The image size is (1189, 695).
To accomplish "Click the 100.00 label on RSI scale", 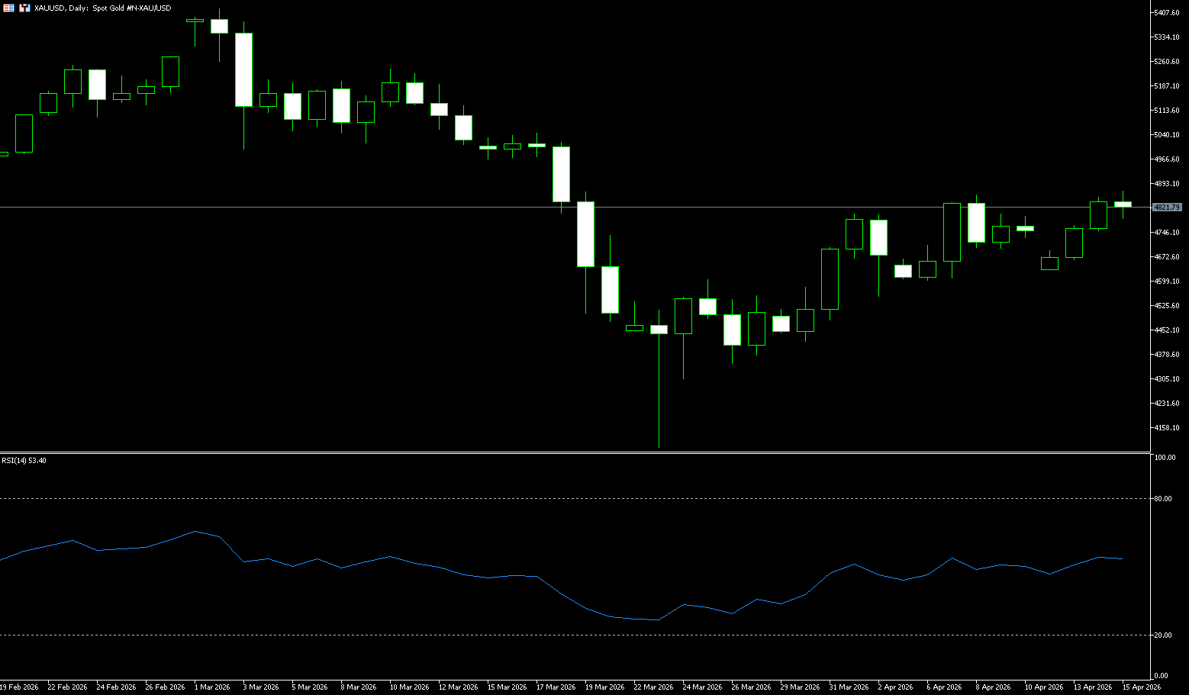I will pos(1165,458).
